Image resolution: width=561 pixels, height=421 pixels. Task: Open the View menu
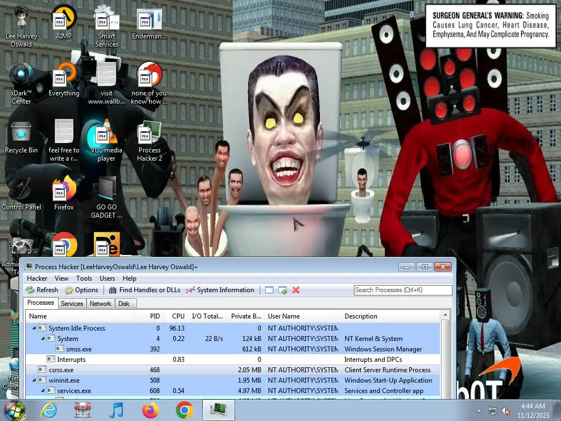click(61, 278)
